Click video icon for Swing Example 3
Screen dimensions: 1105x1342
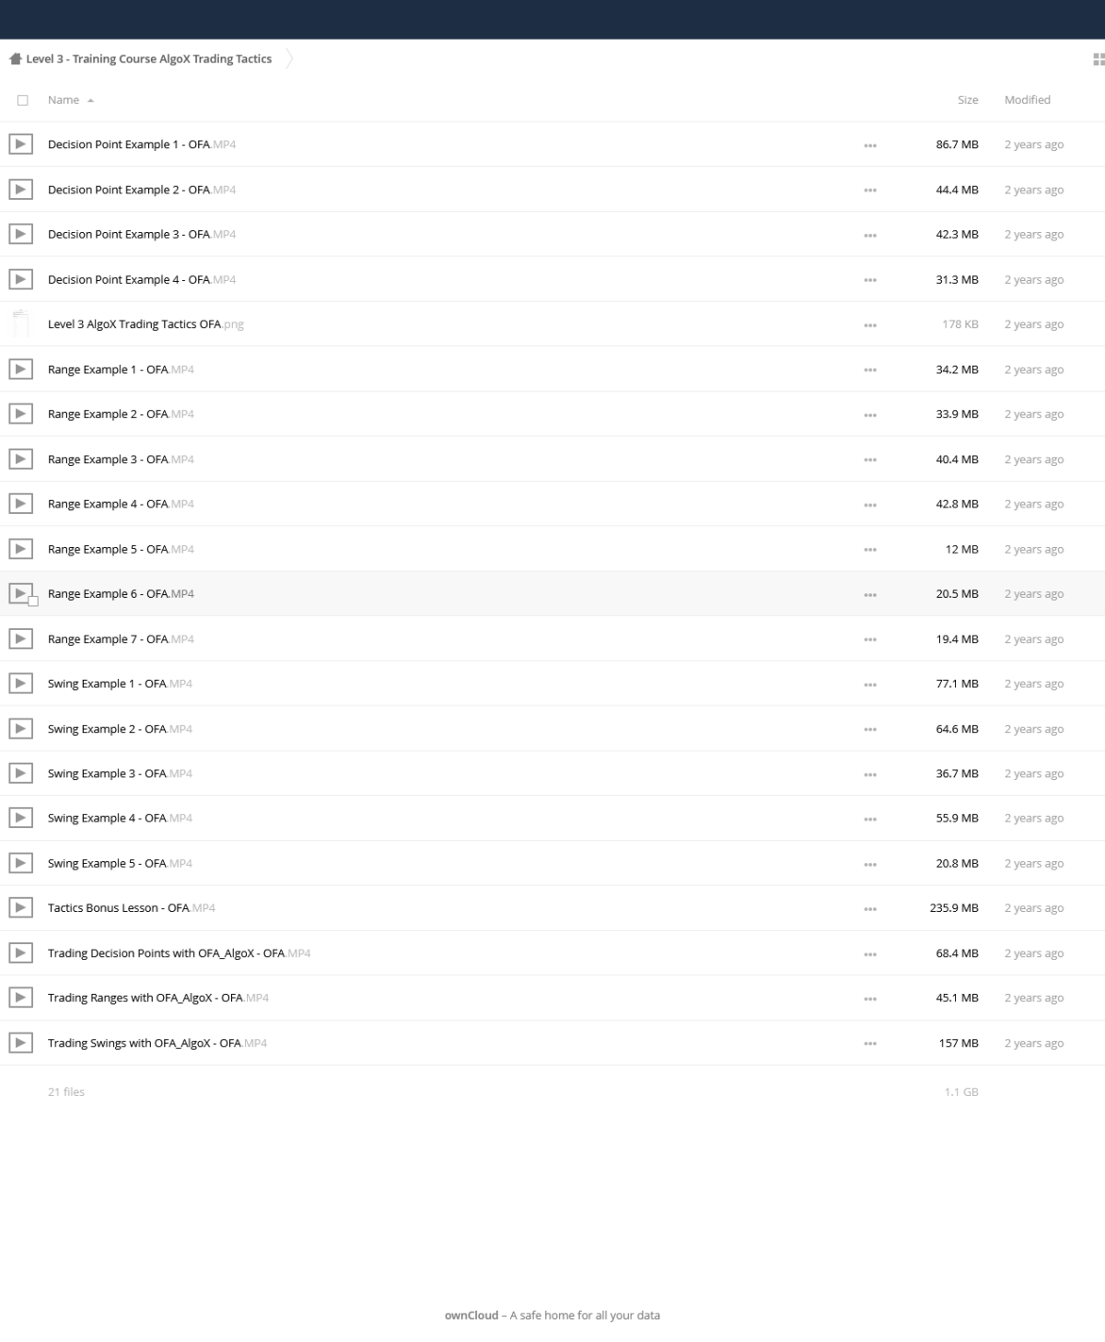point(20,773)
